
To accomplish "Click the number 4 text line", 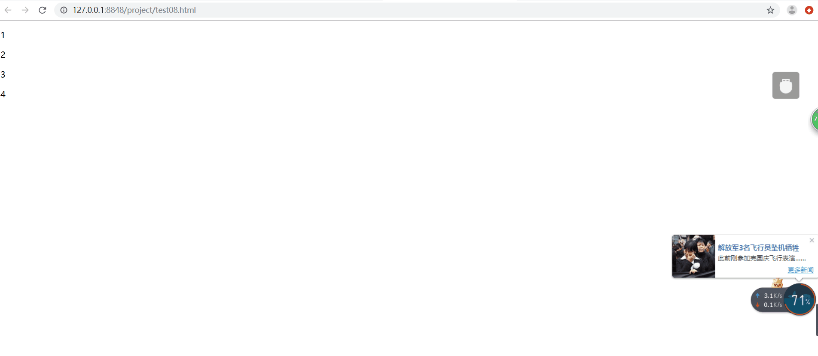I will 3,94.
